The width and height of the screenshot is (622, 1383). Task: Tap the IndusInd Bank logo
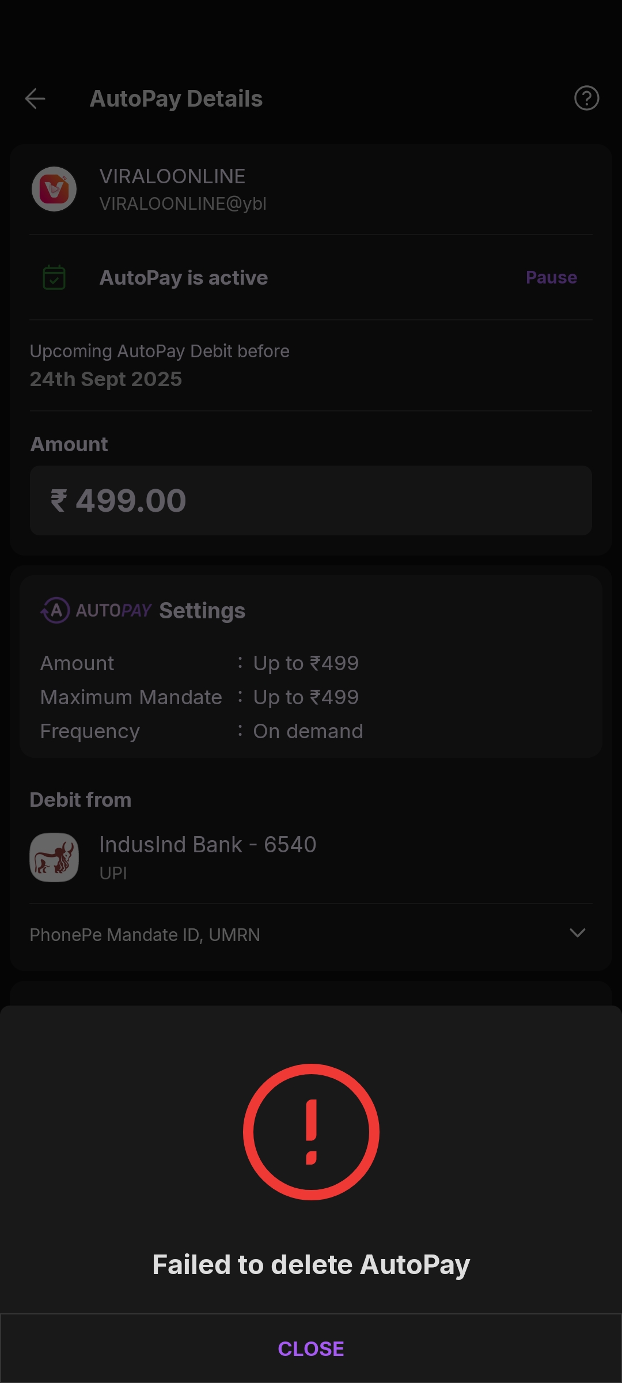(54, 857)
